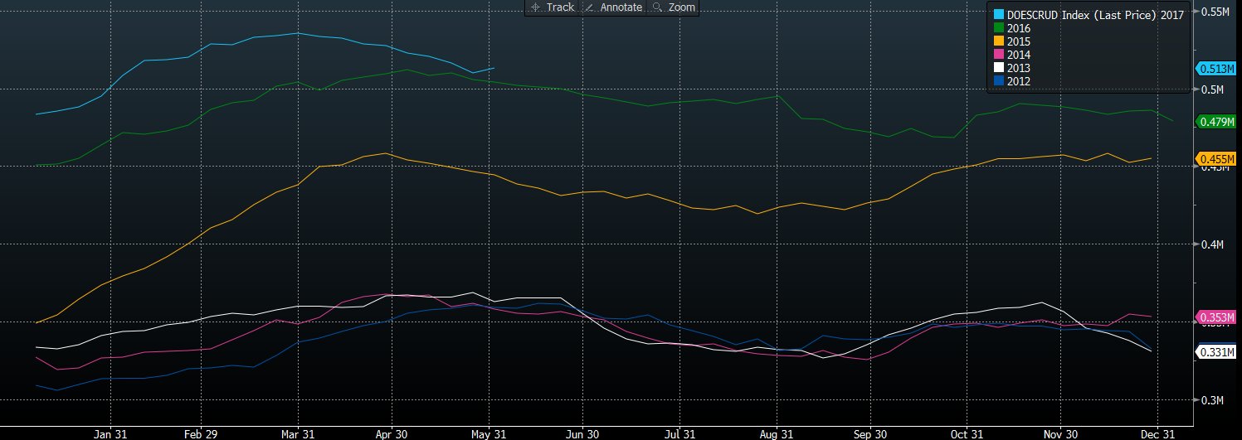Click the Apr 30 date axis label
1242x440 pixels.
click(x=392, y=433)
